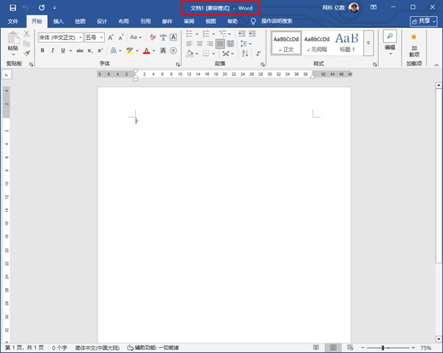The width and height of the screenshot is (443, 353).
Task: Click the Save icon in quick access toolbar
Action: [x=13, y=7]
